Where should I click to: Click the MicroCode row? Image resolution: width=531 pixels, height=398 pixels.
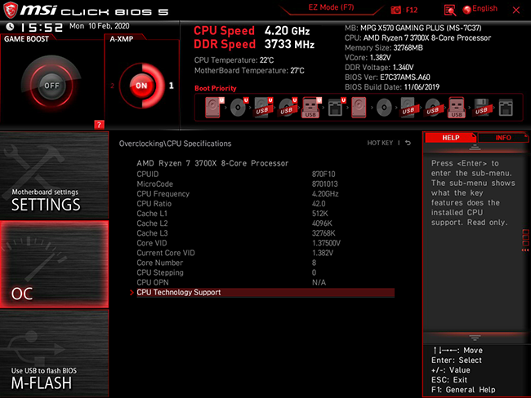click(265, 184)
